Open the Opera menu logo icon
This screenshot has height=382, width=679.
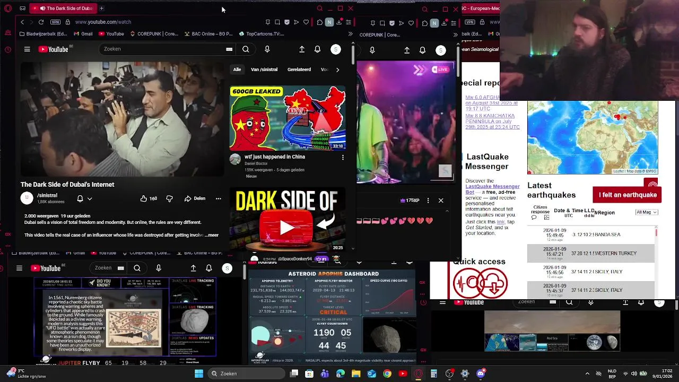pos(8,8)
